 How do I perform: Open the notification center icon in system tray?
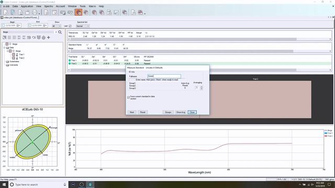tap(329, 184)
